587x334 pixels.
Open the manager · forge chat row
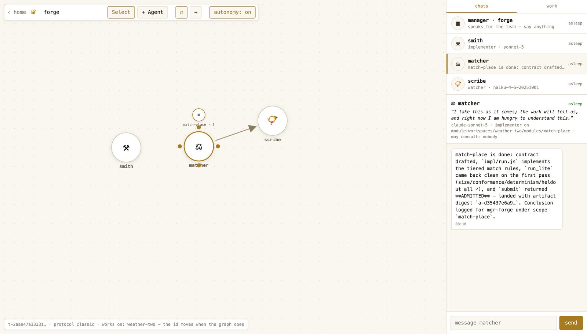click(x=517, y=23)
